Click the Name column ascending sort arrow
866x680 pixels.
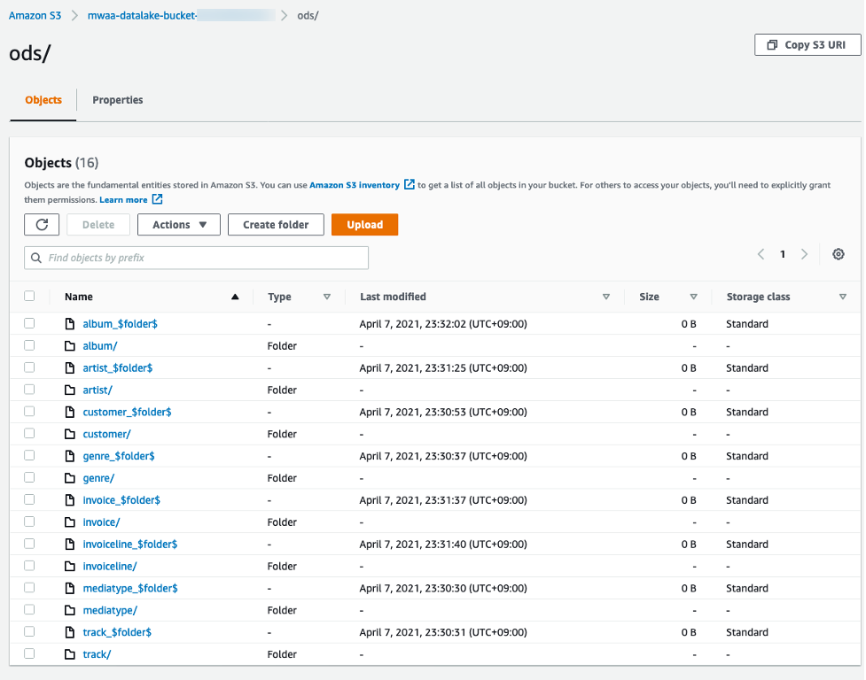coord(235,297)
